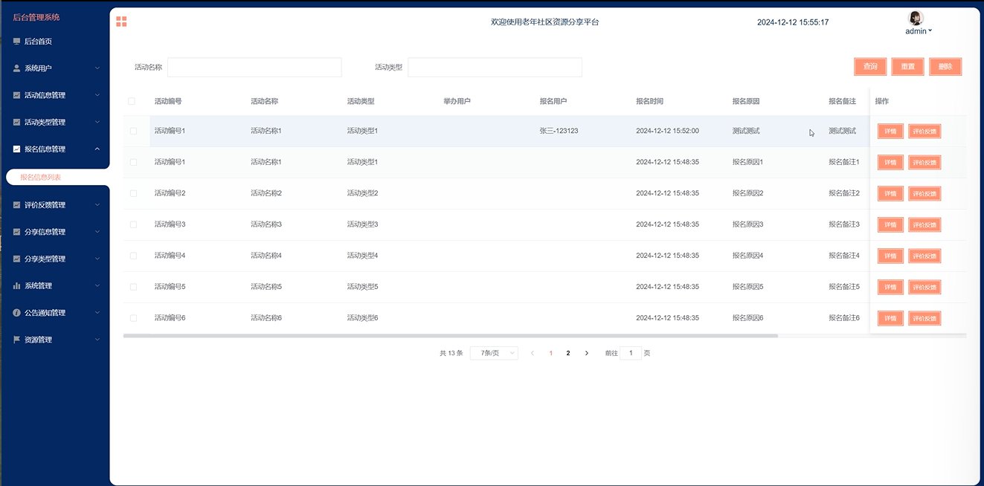Click the chart icon beside 活动信息管理
Image resolution: width=984 pixels, height=486 pixels.
(x=16, y=95)
